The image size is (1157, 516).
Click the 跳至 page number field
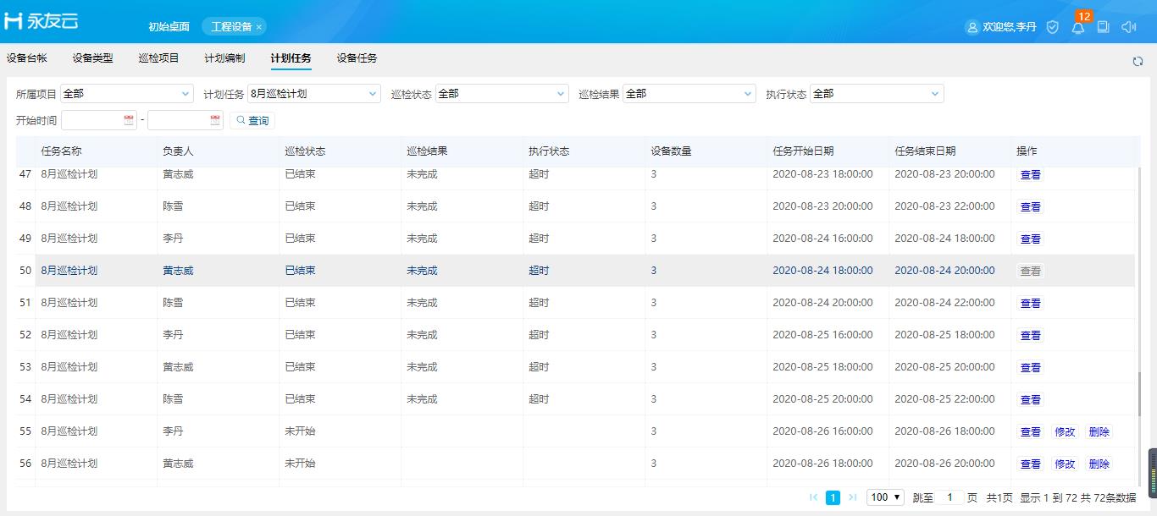[x=949, y=497]
